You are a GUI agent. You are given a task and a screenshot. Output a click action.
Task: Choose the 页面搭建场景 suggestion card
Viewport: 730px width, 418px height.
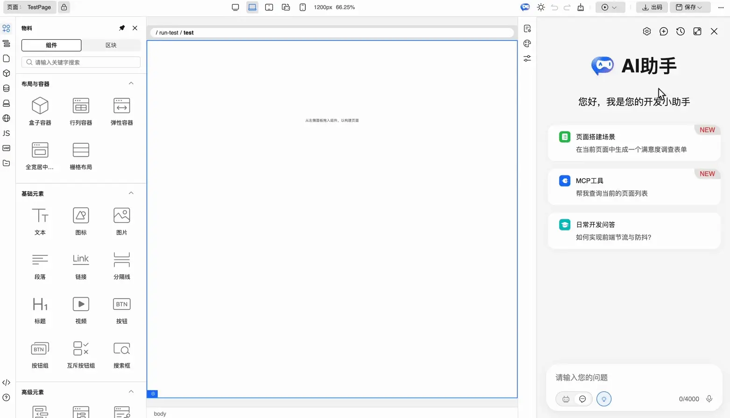[634, 143]
